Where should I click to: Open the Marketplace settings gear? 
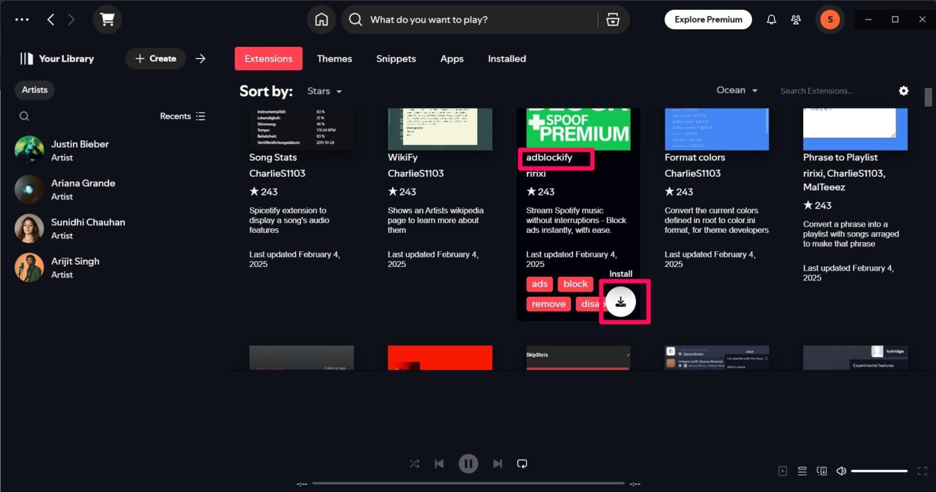[904, 90]
